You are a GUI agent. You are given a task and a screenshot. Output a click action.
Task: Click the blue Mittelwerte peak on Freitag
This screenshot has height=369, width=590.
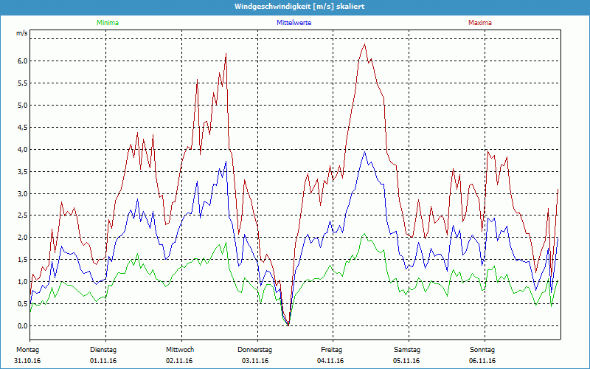point(364,152)
